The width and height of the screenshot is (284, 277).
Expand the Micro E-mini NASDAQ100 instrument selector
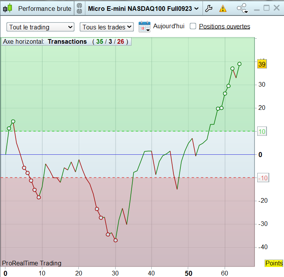(x=143, y=9)
